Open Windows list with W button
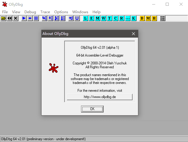This screenshot has width=188, height=142. [x=103, y=18]
